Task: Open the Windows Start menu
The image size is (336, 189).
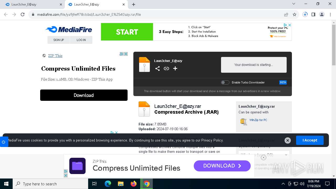Action: 6,184
